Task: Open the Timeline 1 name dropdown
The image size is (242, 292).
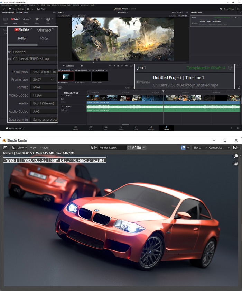Action: tap(123, 12)
